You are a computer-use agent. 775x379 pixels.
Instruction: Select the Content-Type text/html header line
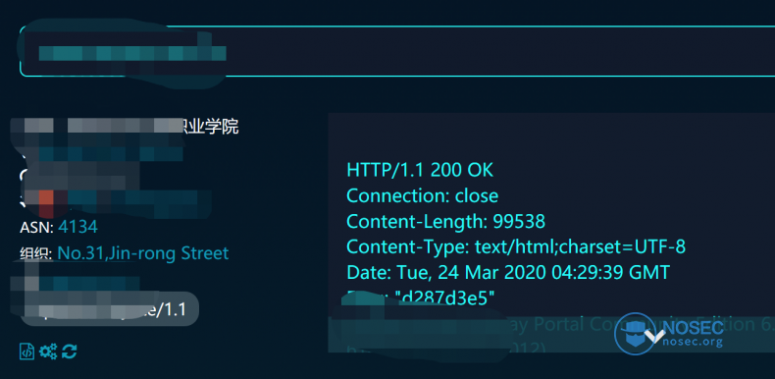[516, 246]
